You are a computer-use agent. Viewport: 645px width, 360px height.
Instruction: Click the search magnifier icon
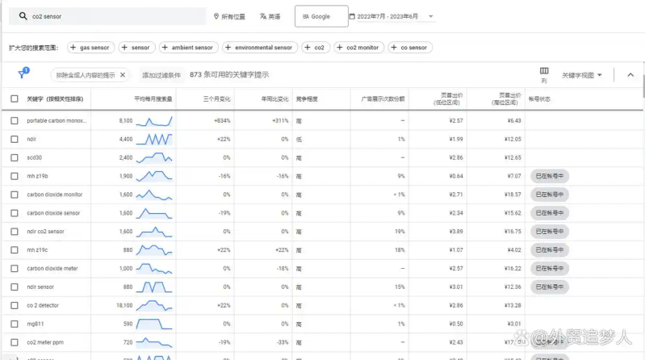coord(23,16)
